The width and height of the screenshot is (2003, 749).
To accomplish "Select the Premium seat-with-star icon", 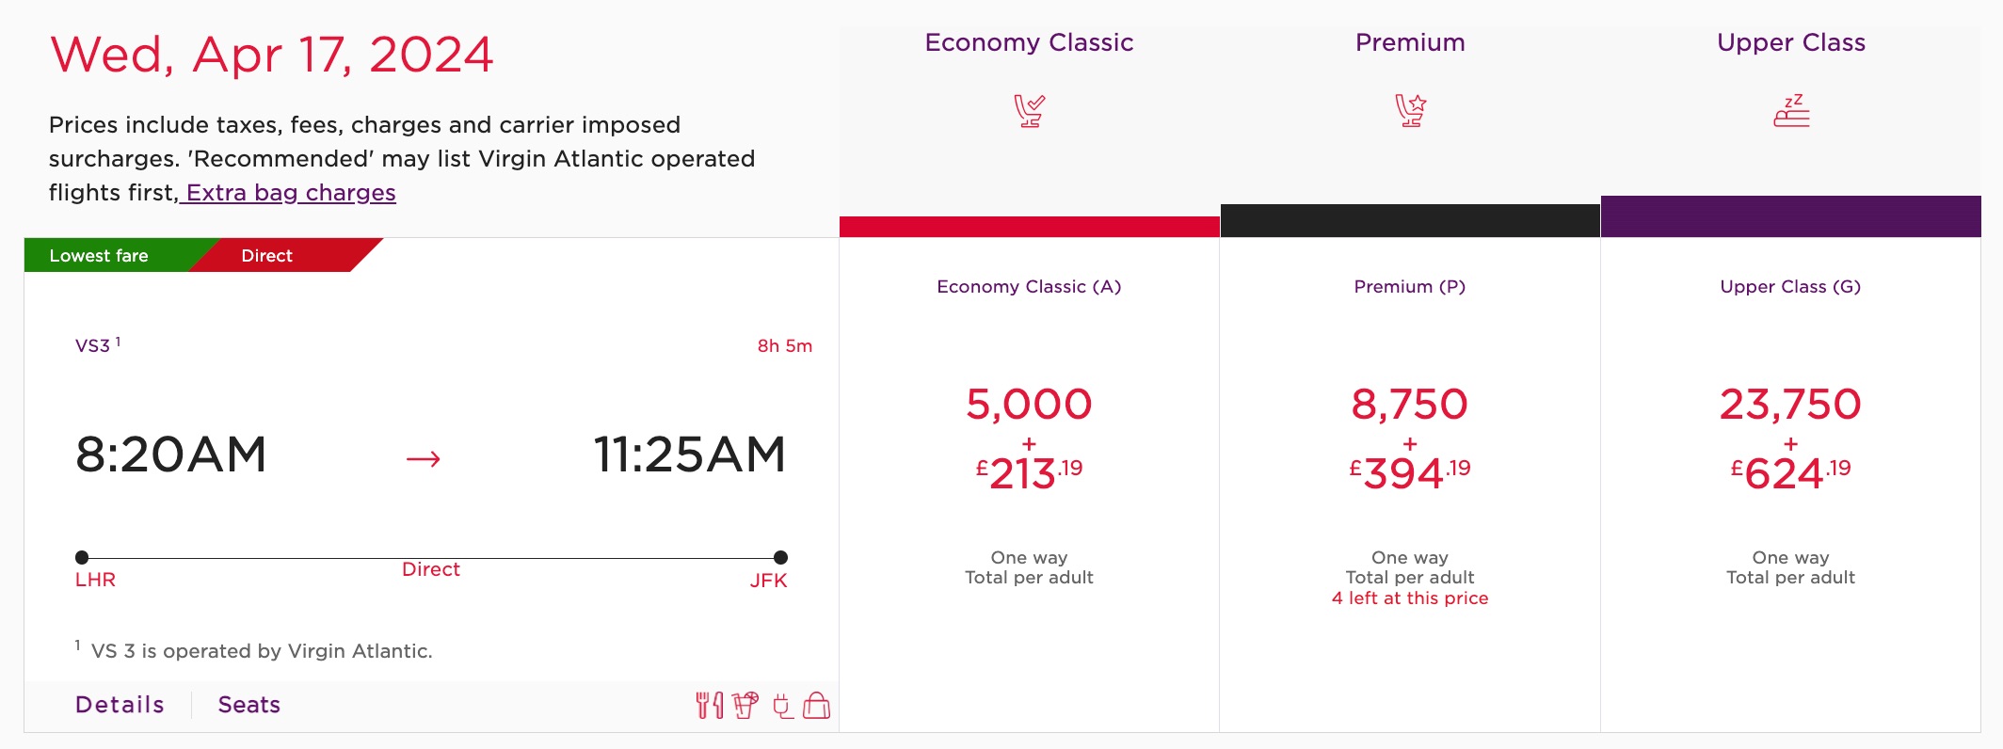I will [1409, 110].
